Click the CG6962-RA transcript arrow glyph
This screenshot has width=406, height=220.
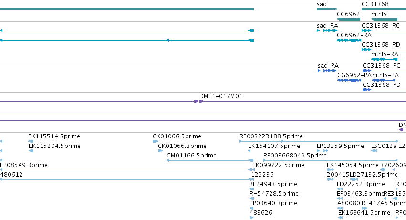(349, 40)
